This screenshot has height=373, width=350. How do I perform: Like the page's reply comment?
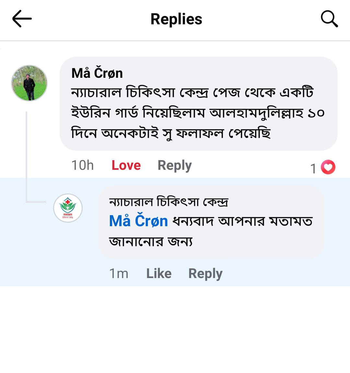159,274
